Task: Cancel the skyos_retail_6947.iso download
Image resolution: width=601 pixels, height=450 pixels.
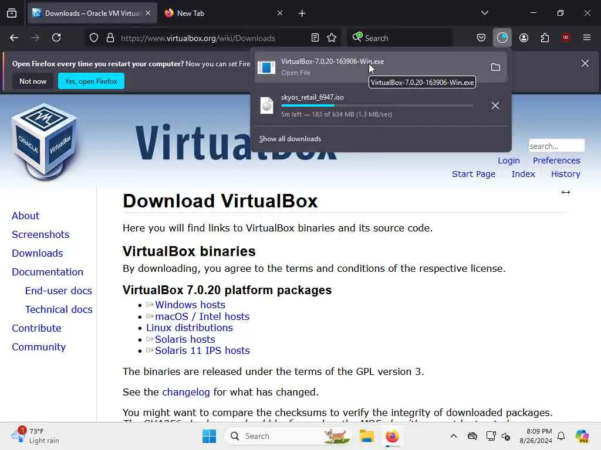Action: pos(495,105)
